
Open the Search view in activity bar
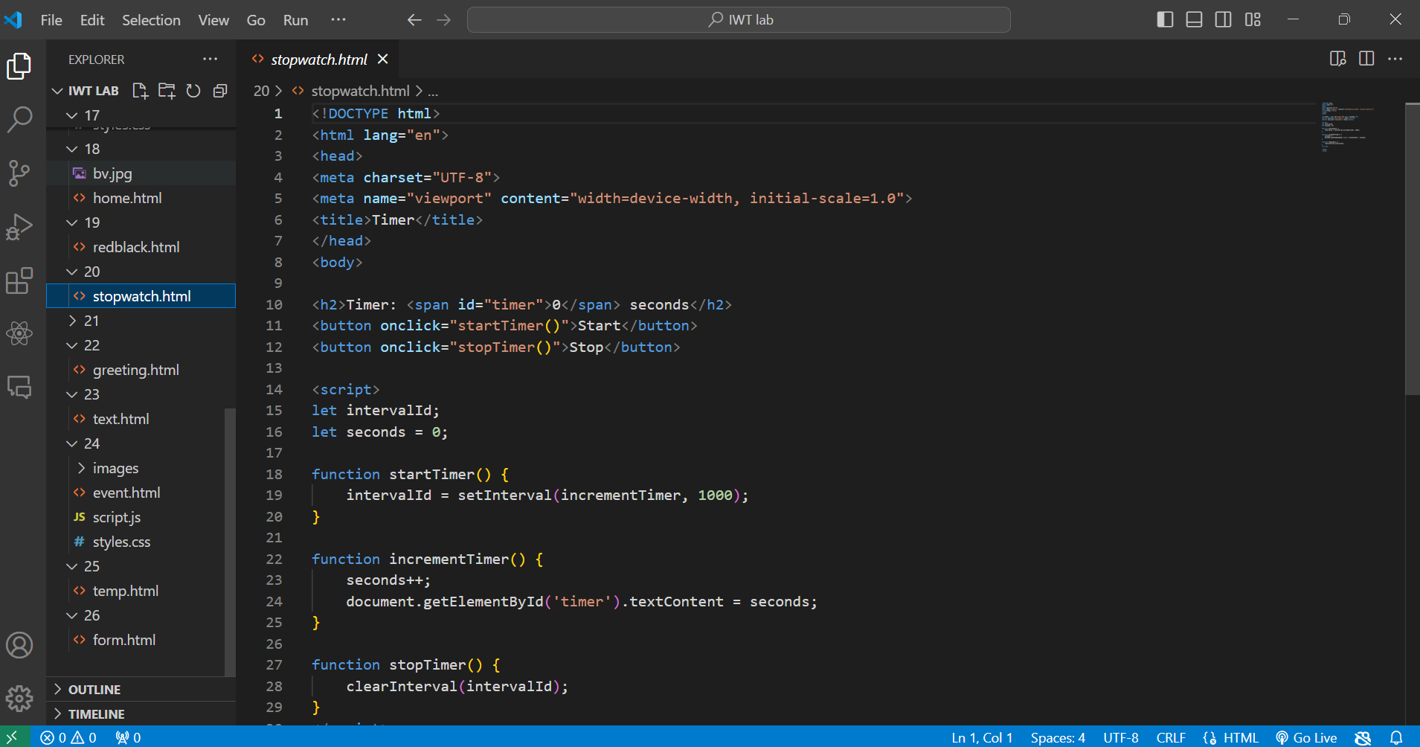[x=19, y=119]
